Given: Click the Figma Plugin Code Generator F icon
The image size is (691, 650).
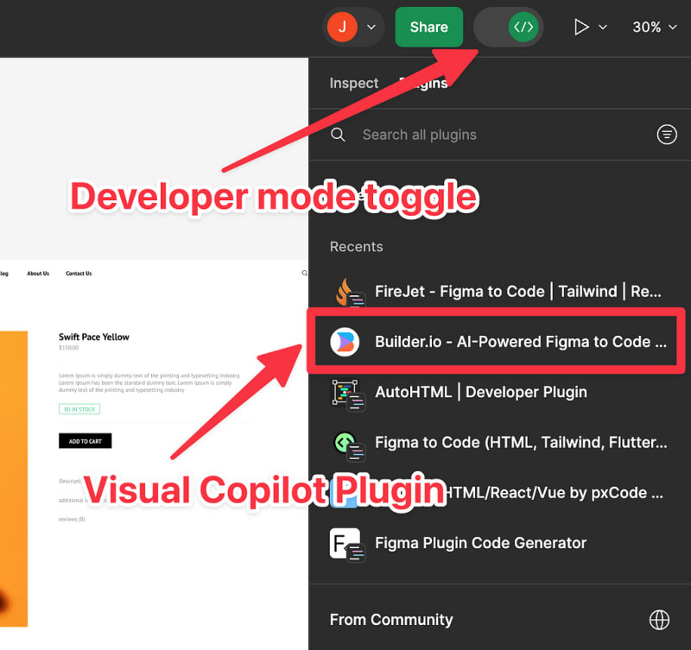Looking at the screenshot, I should pos(347,545).
